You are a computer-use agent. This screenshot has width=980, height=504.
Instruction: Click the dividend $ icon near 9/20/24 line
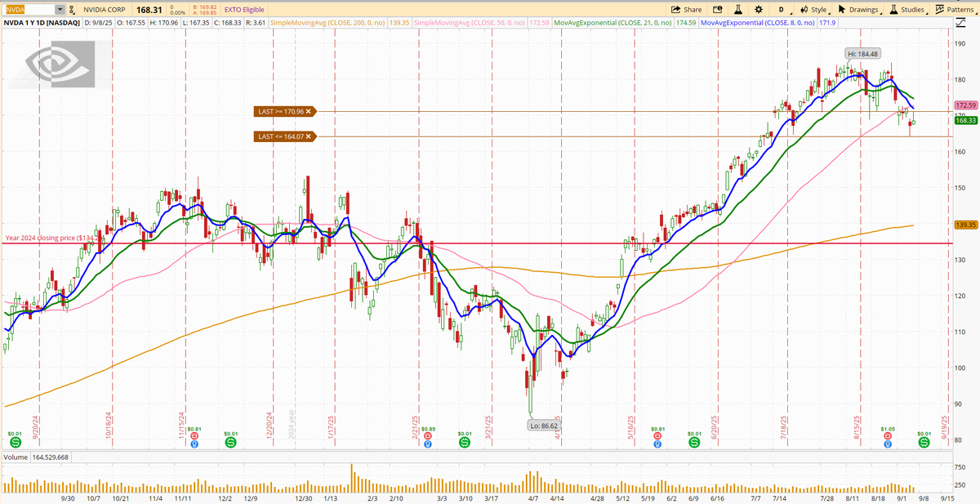point(15,441)
